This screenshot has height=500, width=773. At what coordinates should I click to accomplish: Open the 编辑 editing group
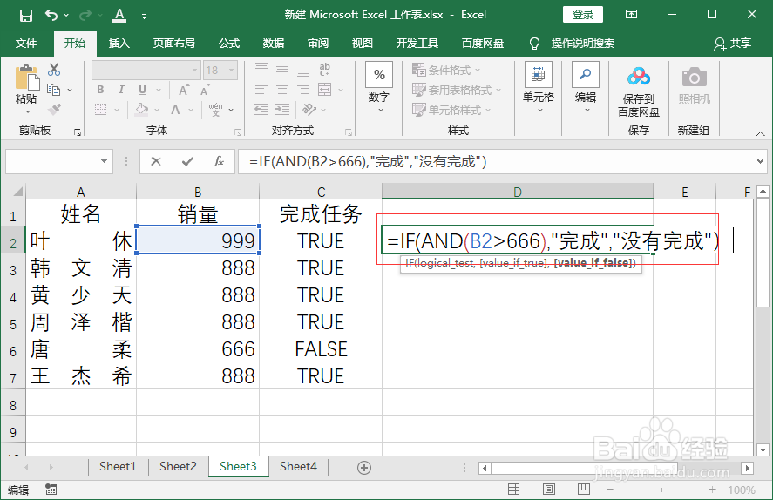tap(585, 89)
